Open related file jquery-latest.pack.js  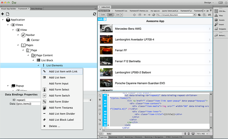[x=170, y=11]
